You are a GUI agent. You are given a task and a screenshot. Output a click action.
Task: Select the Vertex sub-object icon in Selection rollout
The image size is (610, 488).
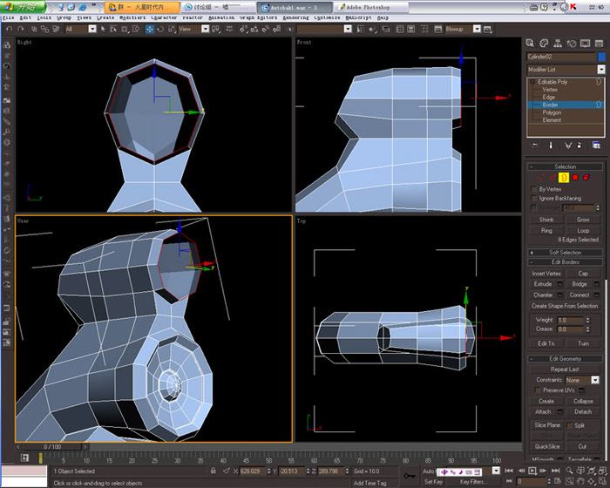tap(541, 178)
